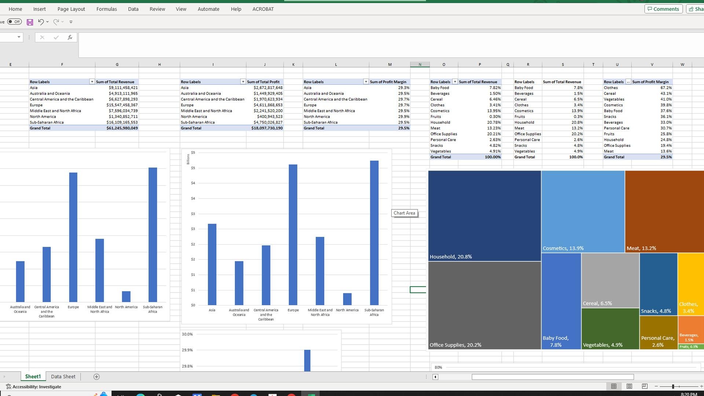This screenshot has height=396, width=704.
Task: Click the Undo arrow icon
Action: point(41,22)
